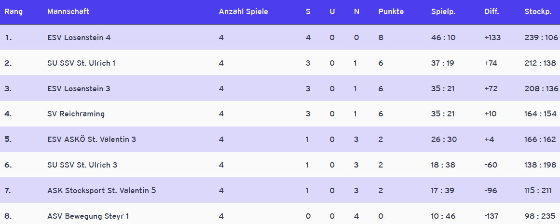The height and width of the screenshot is (224, 560).
Task: Click SV Reichraming team name
Action: point(76,114)
